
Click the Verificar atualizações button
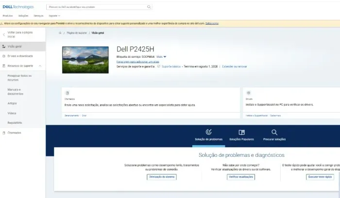[241, 177]
